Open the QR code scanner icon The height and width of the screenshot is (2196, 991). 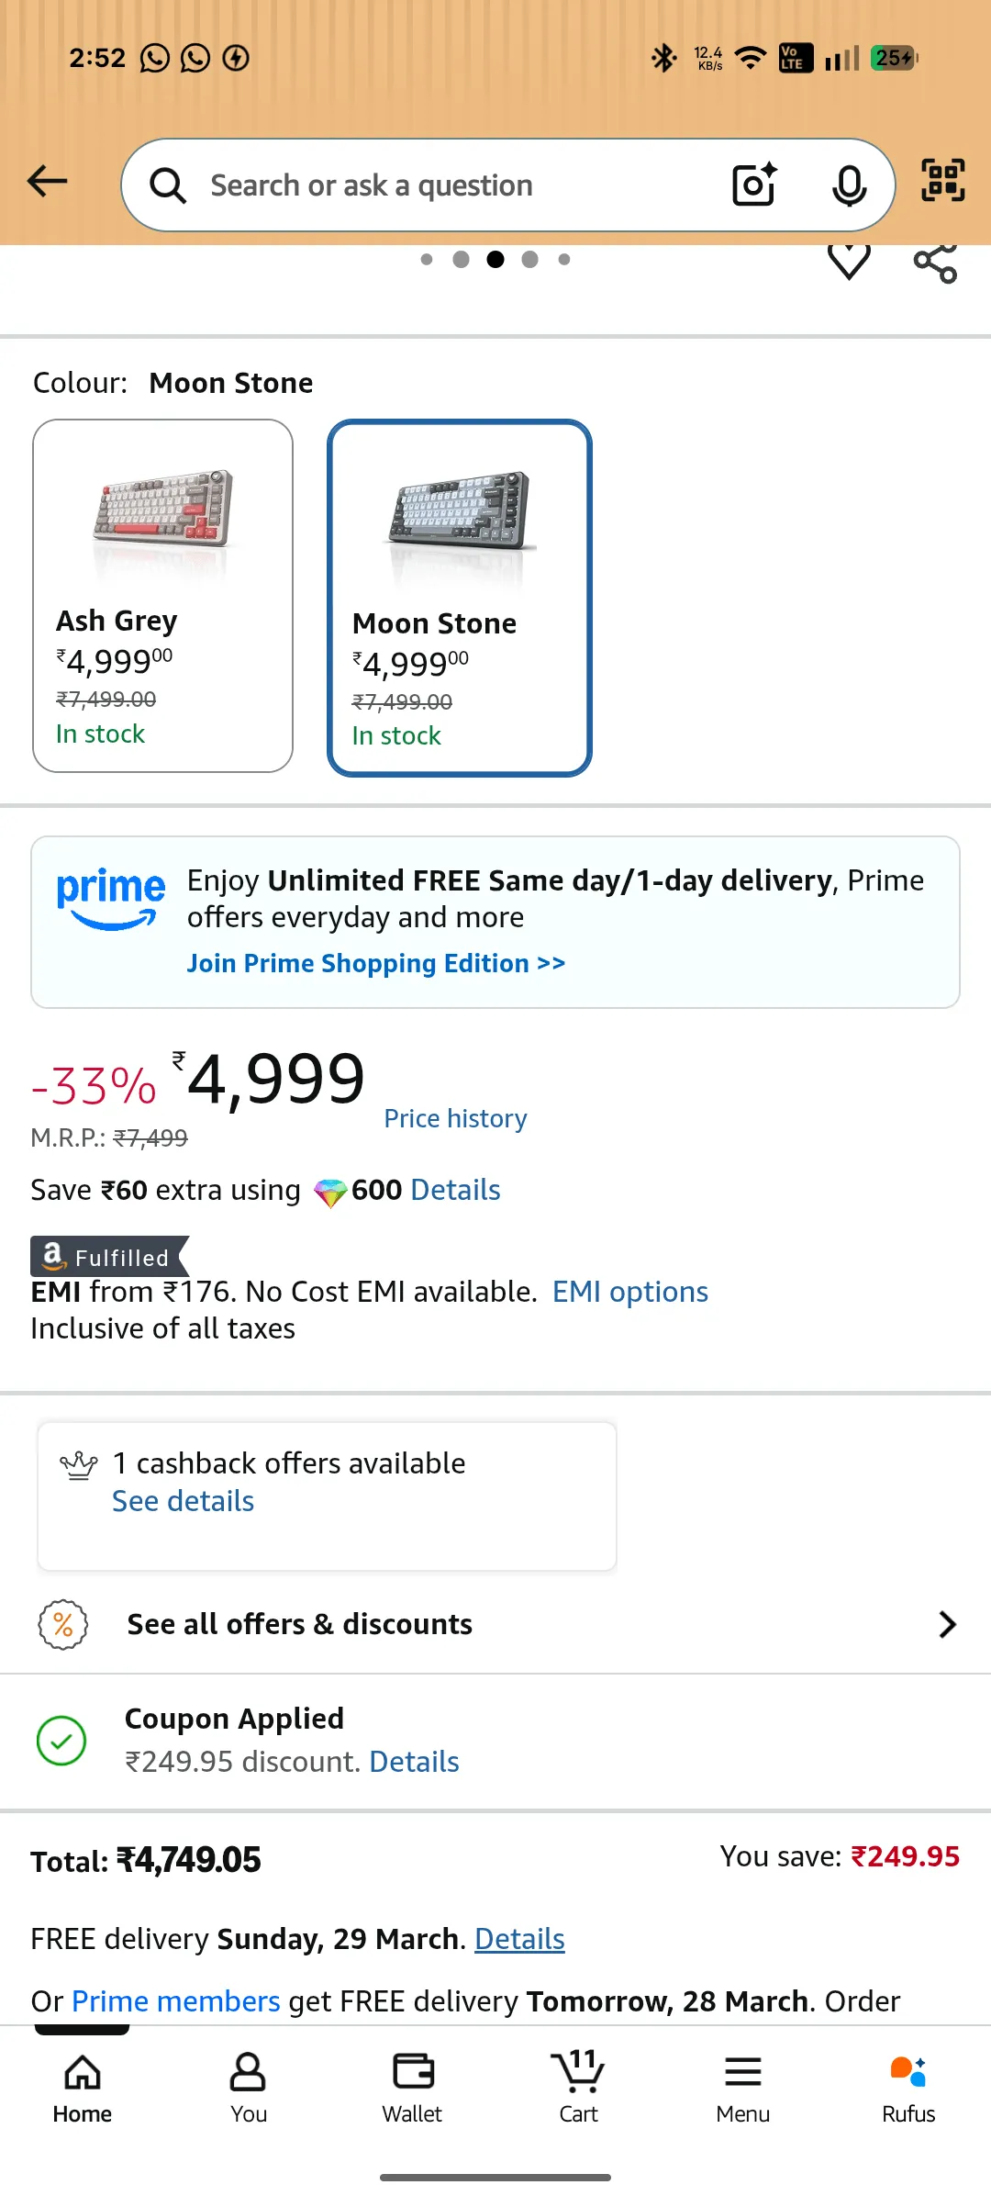pyautogui.click(x=942, y=180)
